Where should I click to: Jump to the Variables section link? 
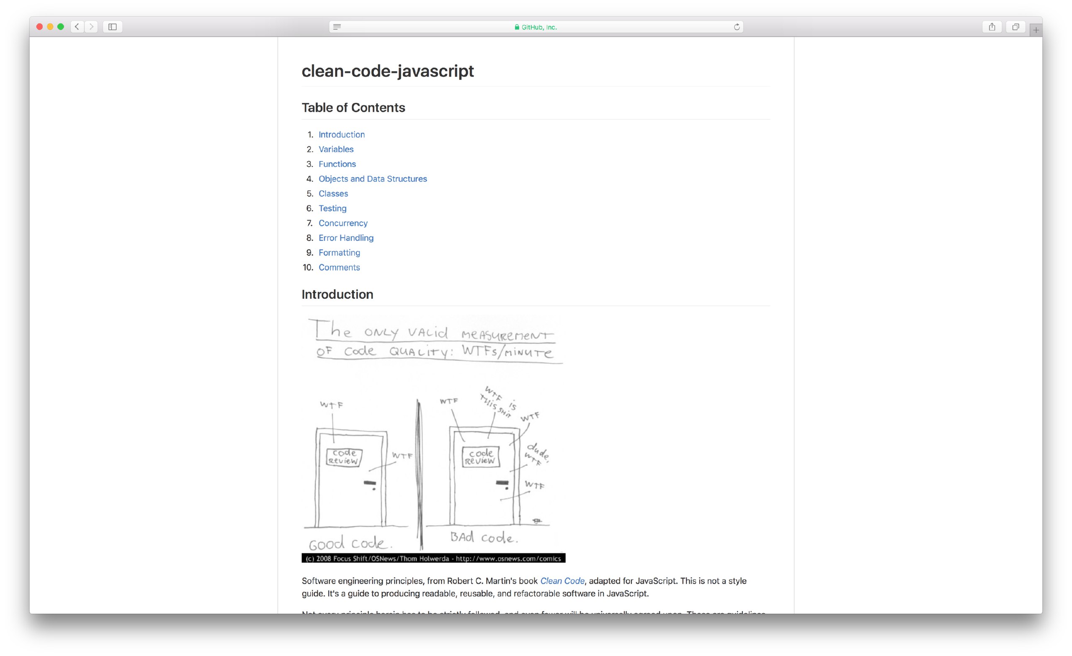point(336,149)
